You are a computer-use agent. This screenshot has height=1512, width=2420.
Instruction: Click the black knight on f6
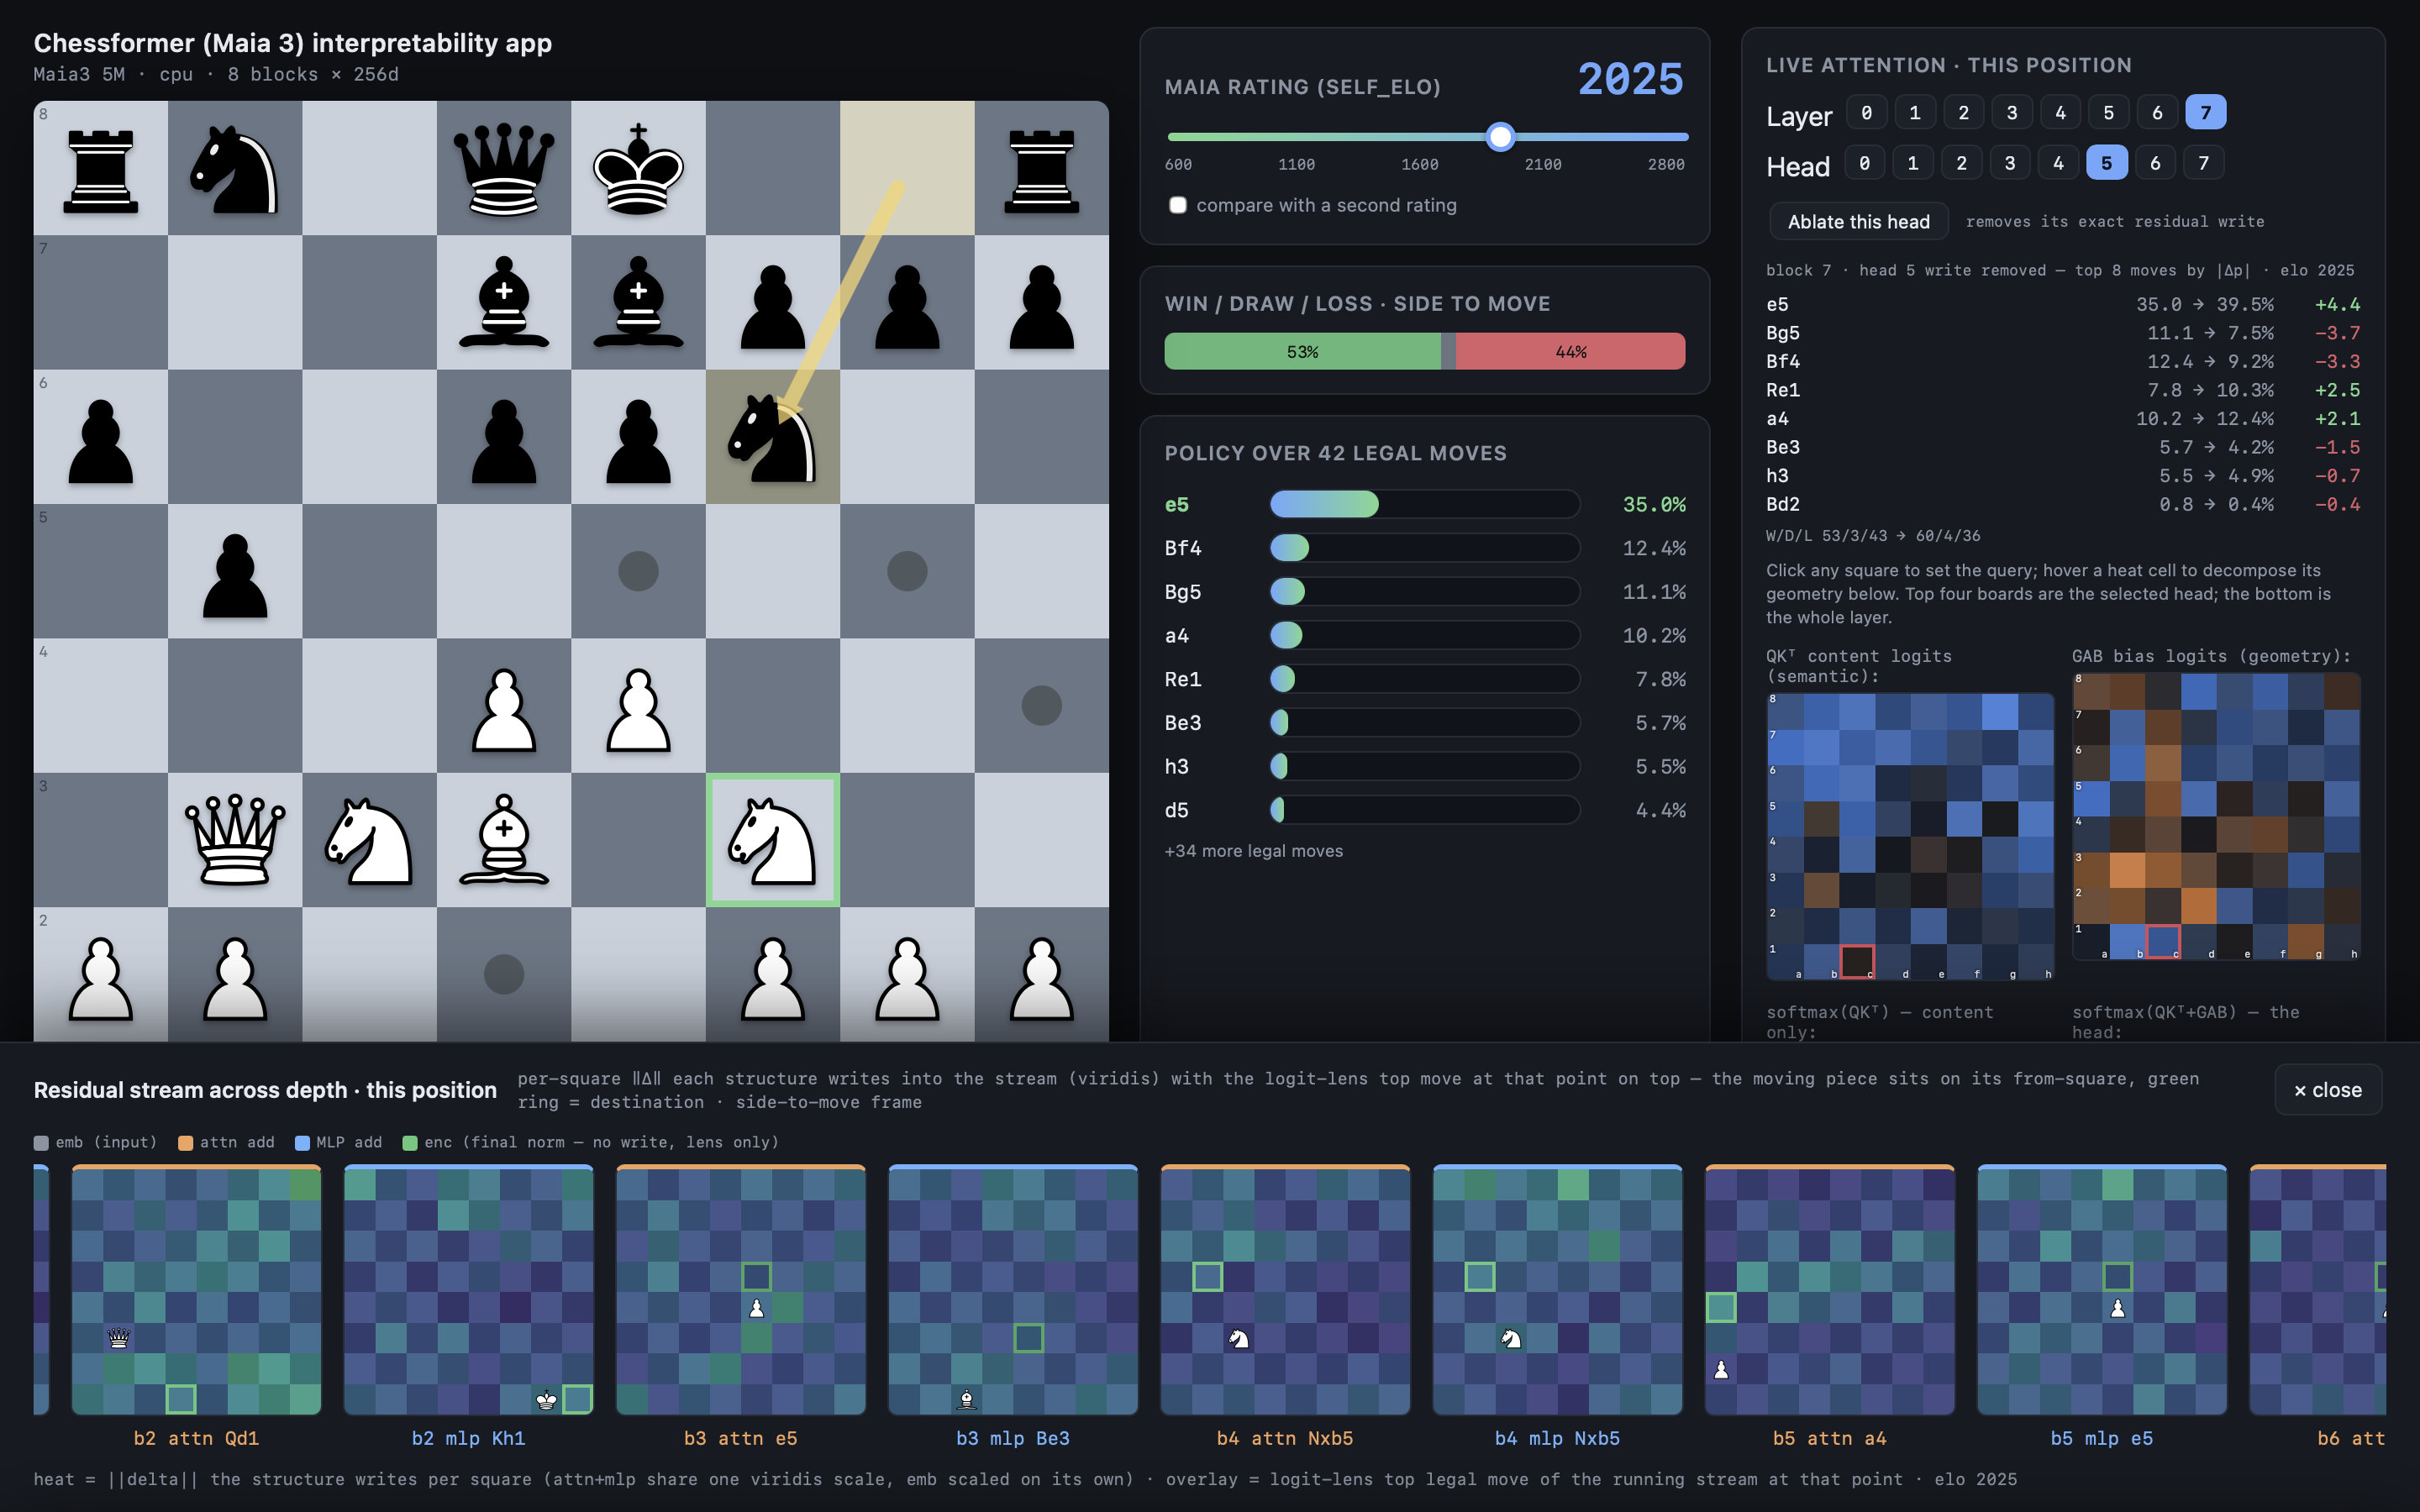773,437
